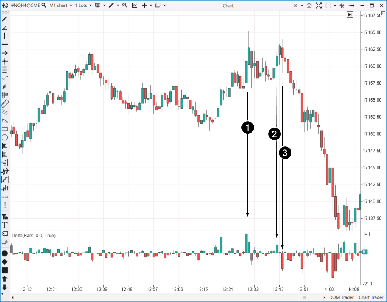Pick the horizontal line drawing tool
Image resolution: width=387 pixels, height=302 pixels.
point(5,45)
